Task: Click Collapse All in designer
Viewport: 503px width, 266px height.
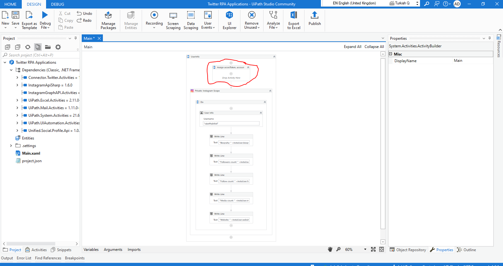Action: (x=374, y=47)
